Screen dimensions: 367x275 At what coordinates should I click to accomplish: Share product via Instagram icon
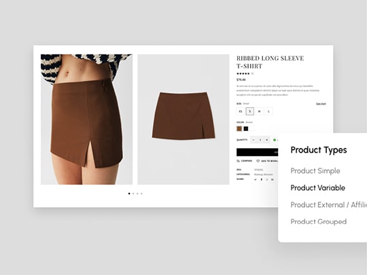(267, 179)
